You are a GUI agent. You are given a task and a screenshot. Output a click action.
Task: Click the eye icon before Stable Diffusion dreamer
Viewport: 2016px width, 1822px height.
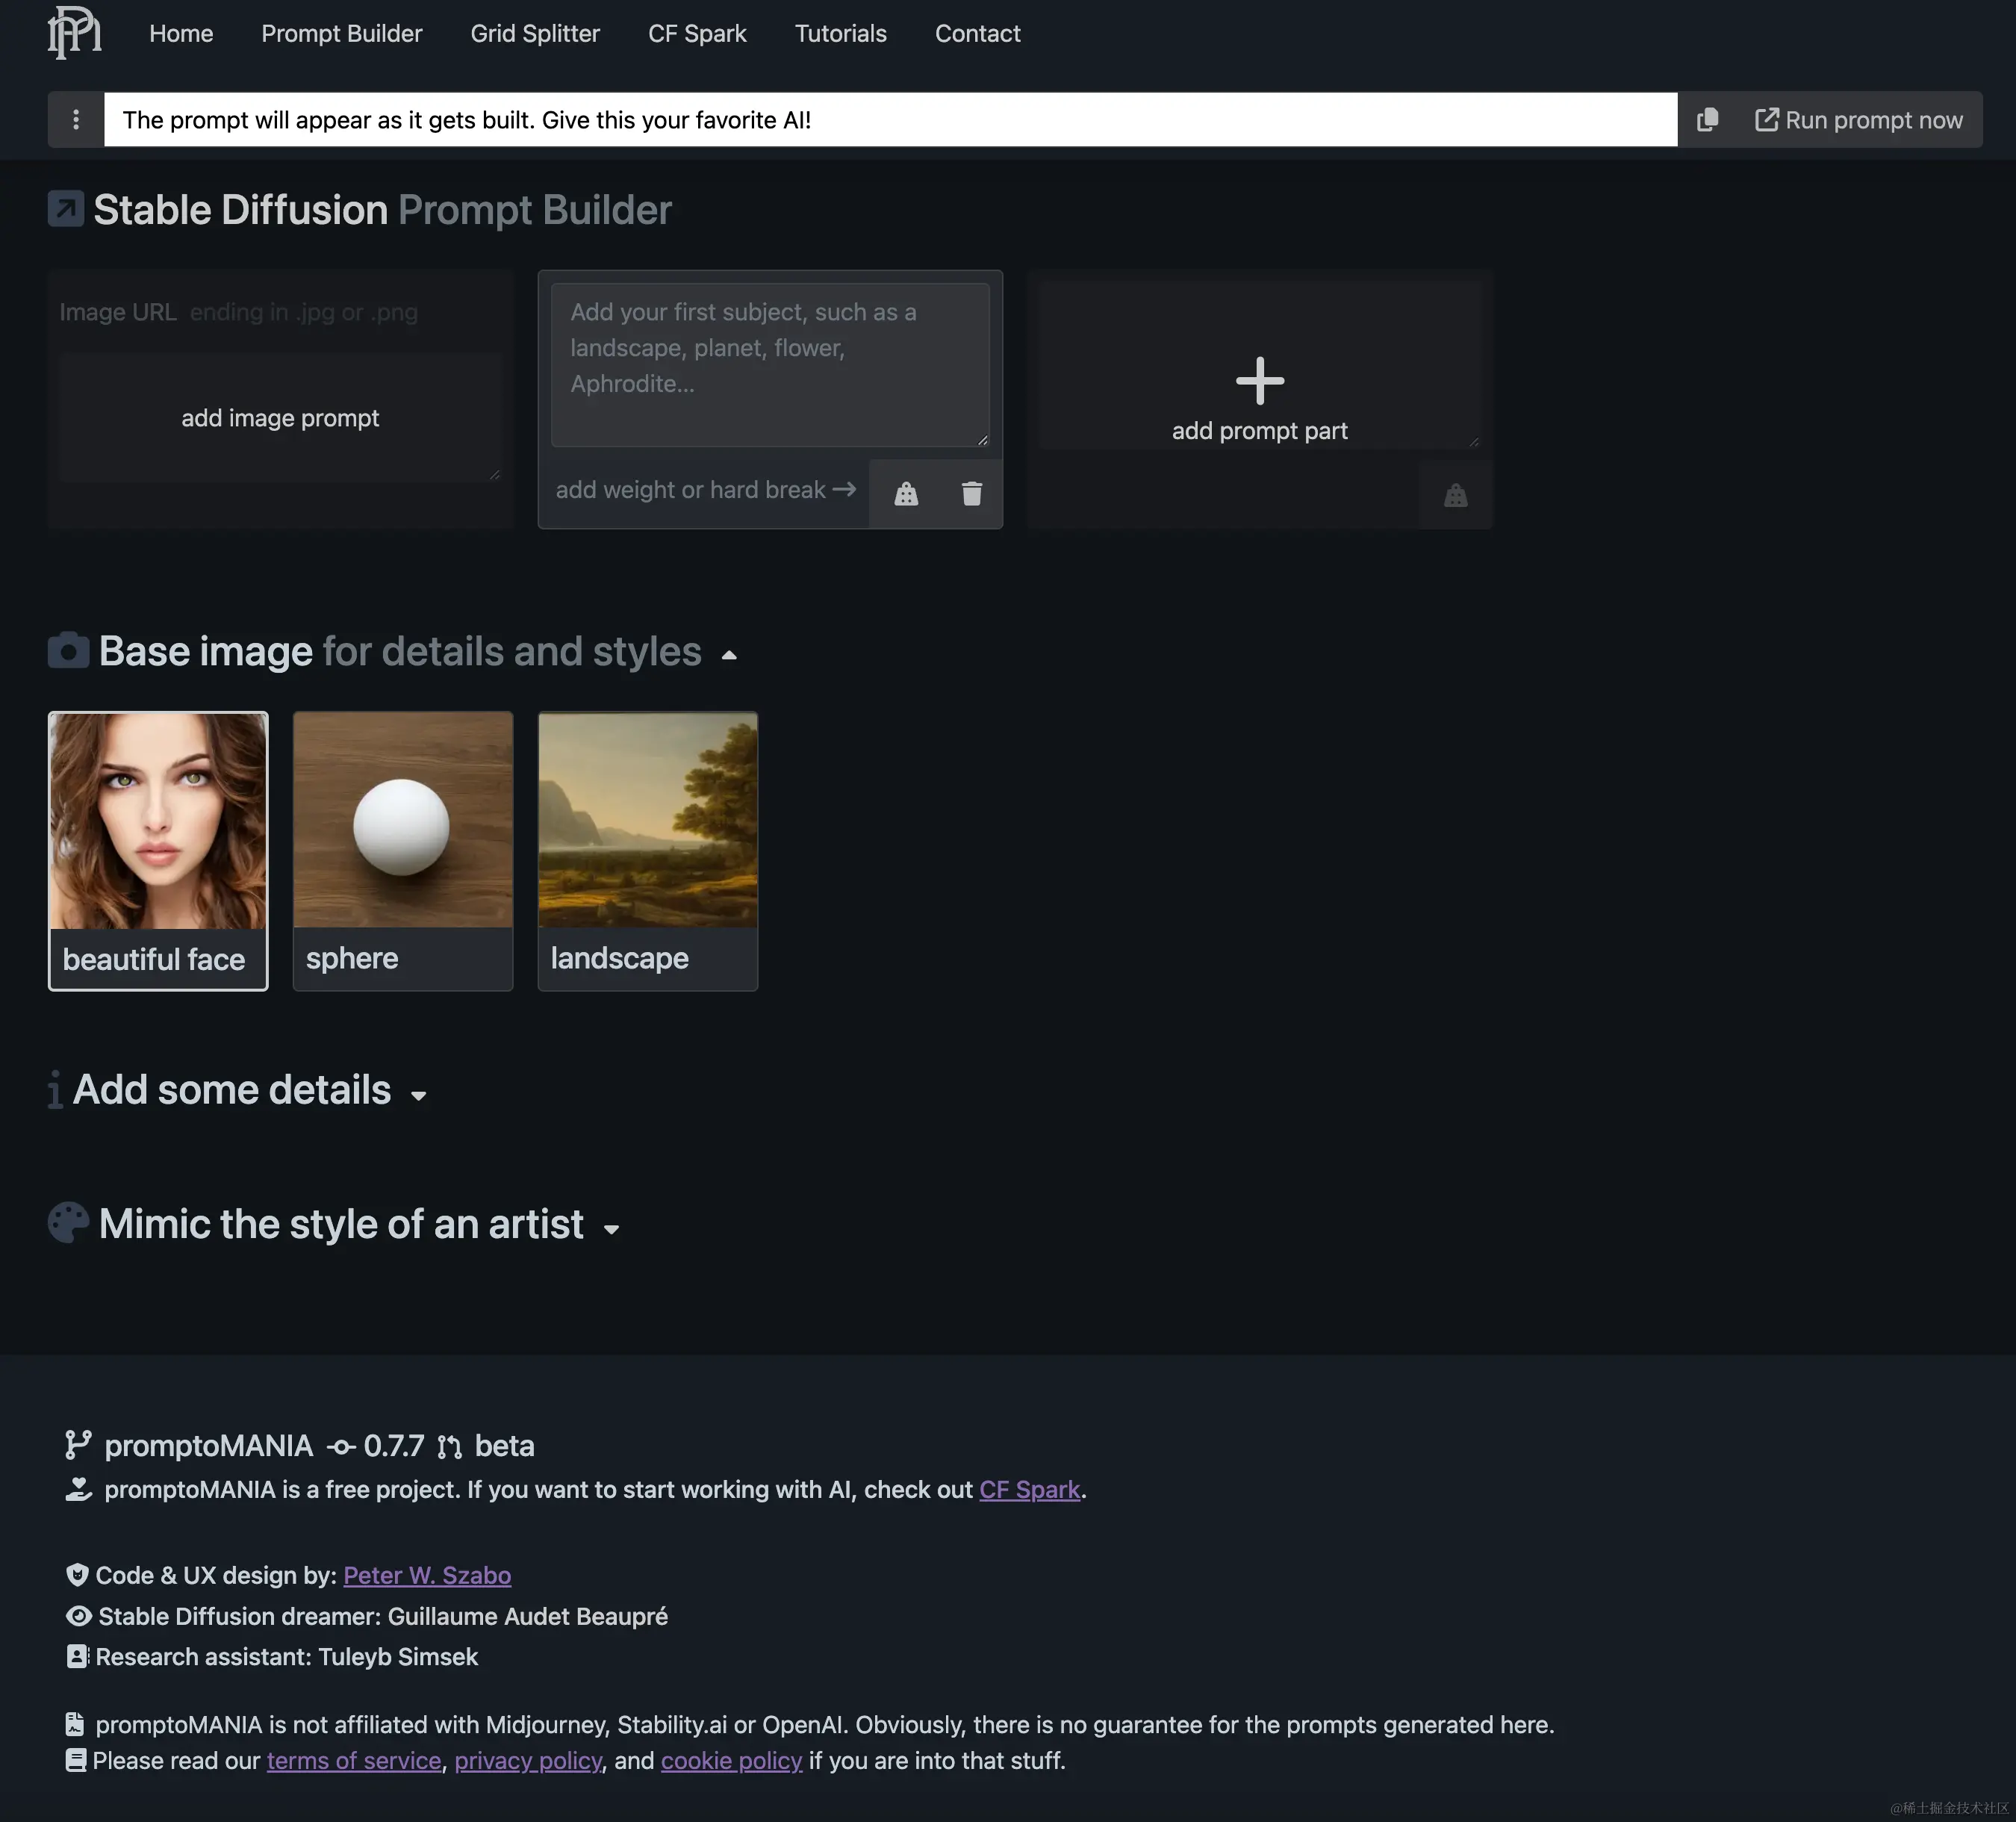[79, 1615]
